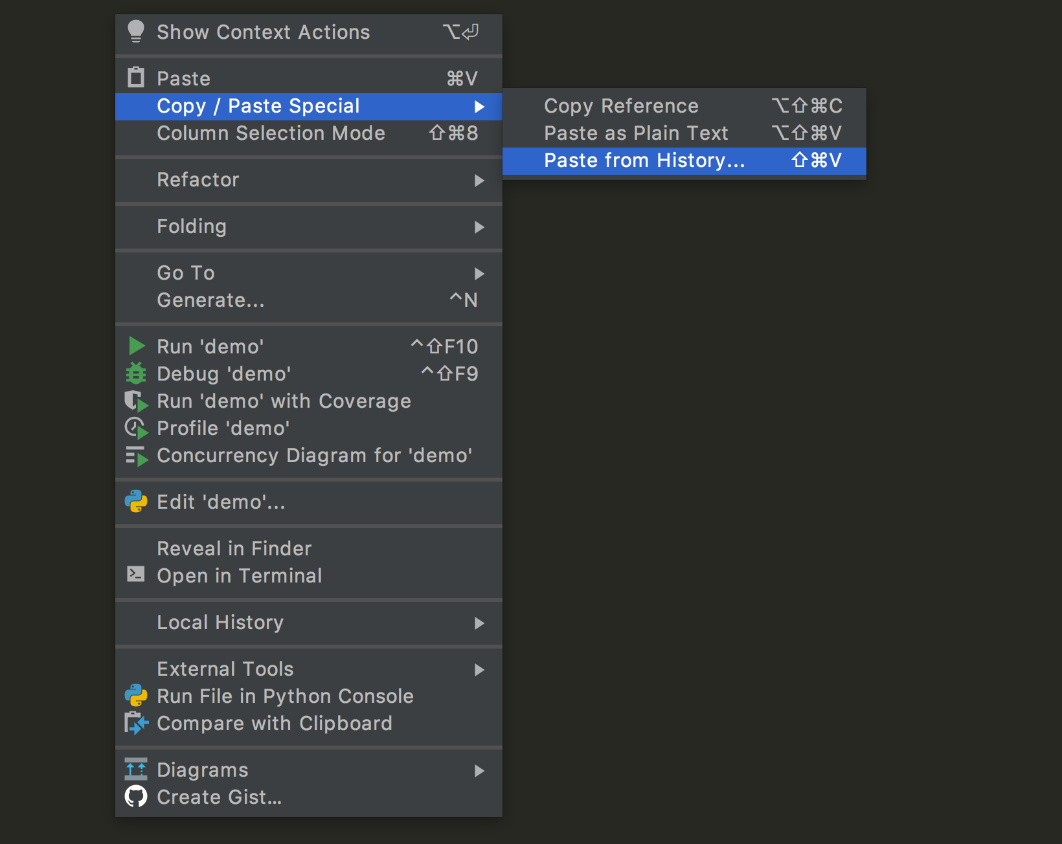The image size is (1062, 844).
Task: Click the green Run 'demo' play icon
Action: pyautogui.click(x=136, y=346)
